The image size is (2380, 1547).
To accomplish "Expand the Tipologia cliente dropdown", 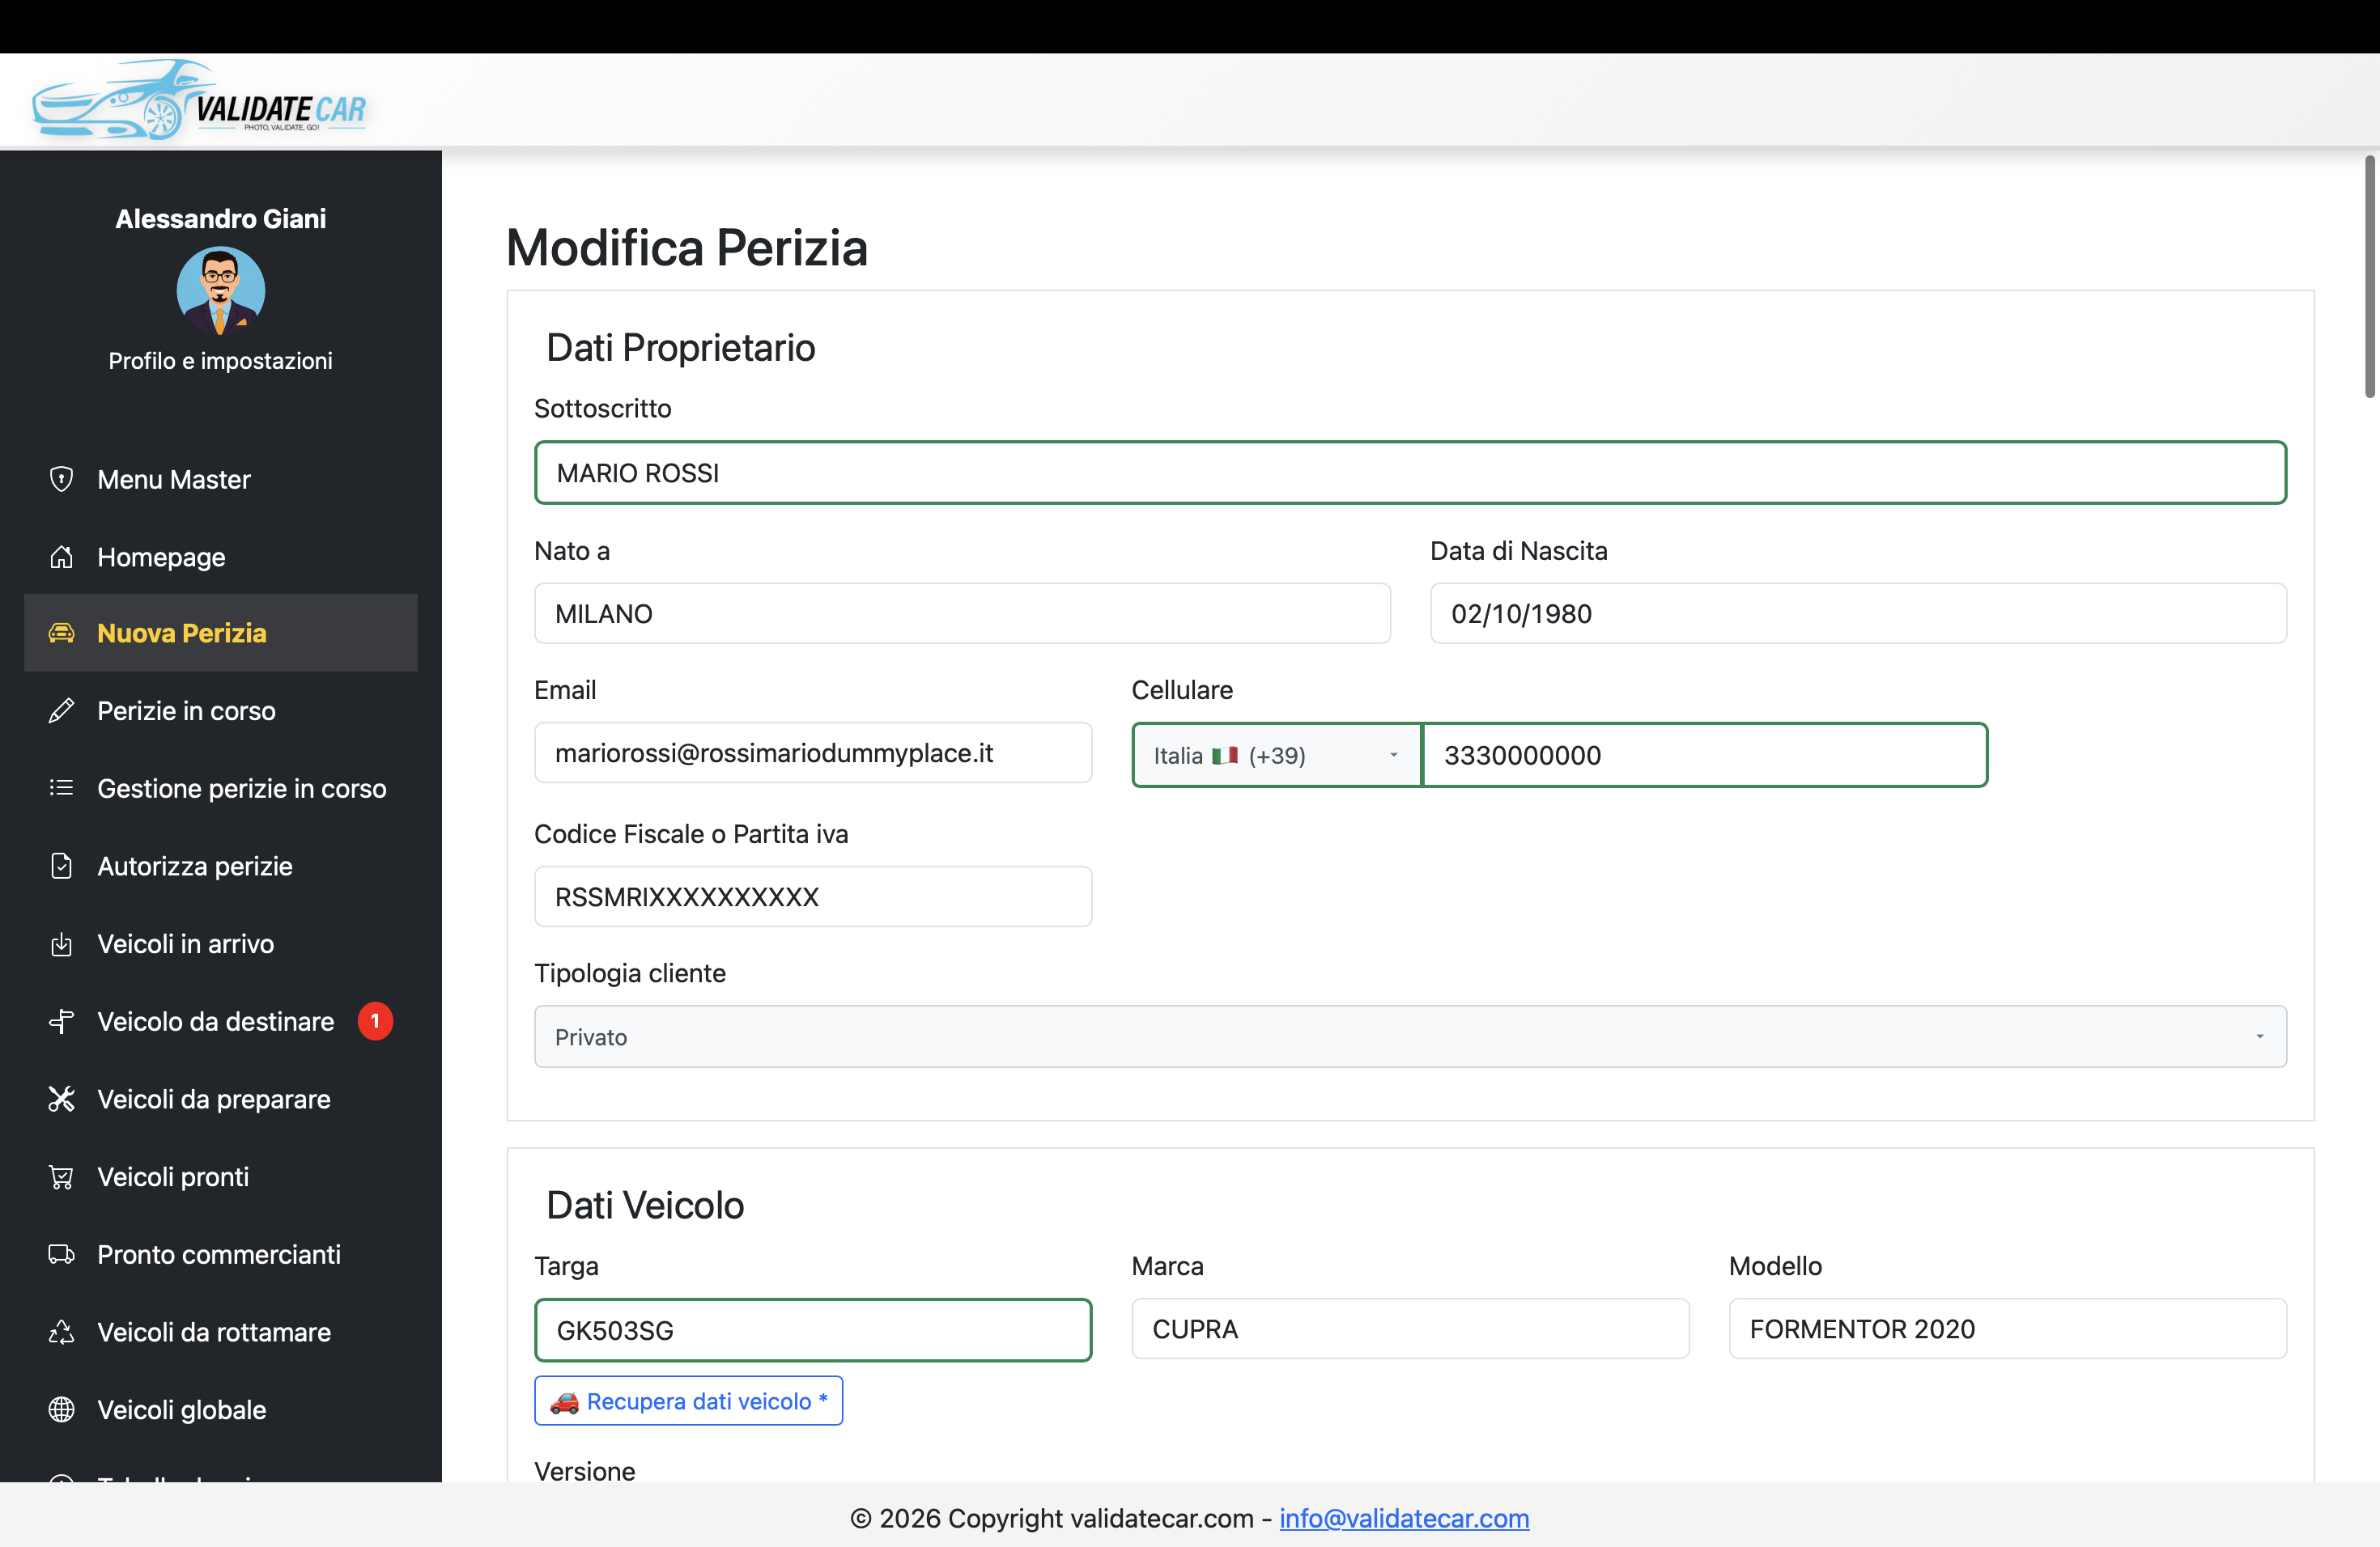I will tap(1409, 1037).
